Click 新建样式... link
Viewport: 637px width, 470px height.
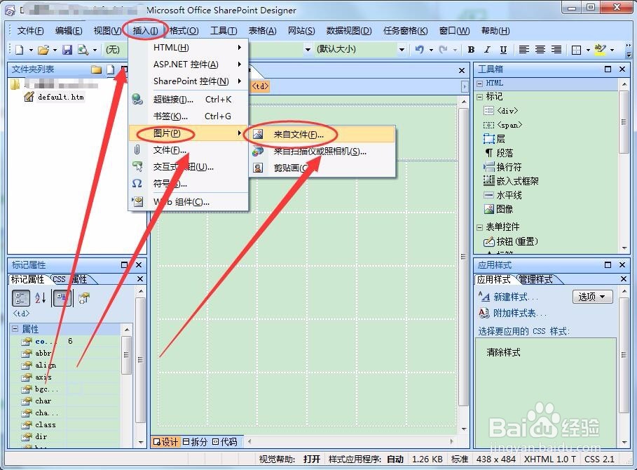coord(516,297)
